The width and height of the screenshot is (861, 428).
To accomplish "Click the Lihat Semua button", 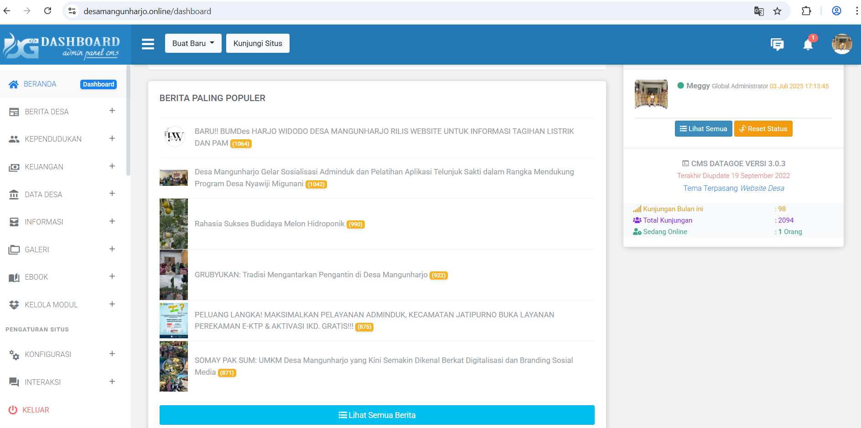I will (703, 129).
